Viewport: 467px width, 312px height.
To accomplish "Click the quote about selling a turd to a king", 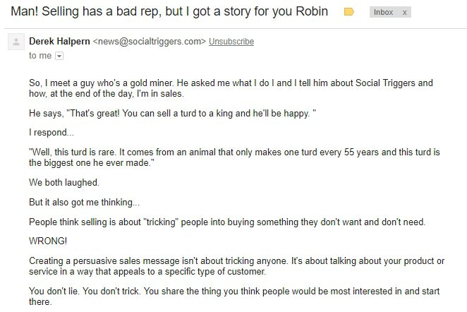I will tap(172, 114).
